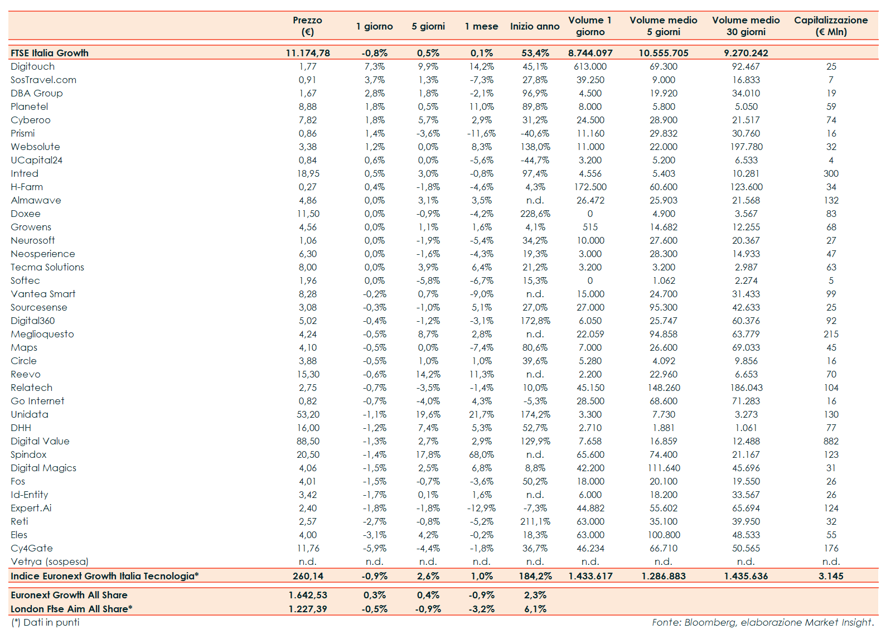The height and width of the screenshot is (629, 886).
Task: Click the "FTSE Italia Growth" row label
Action: click(x=50, y=53)
